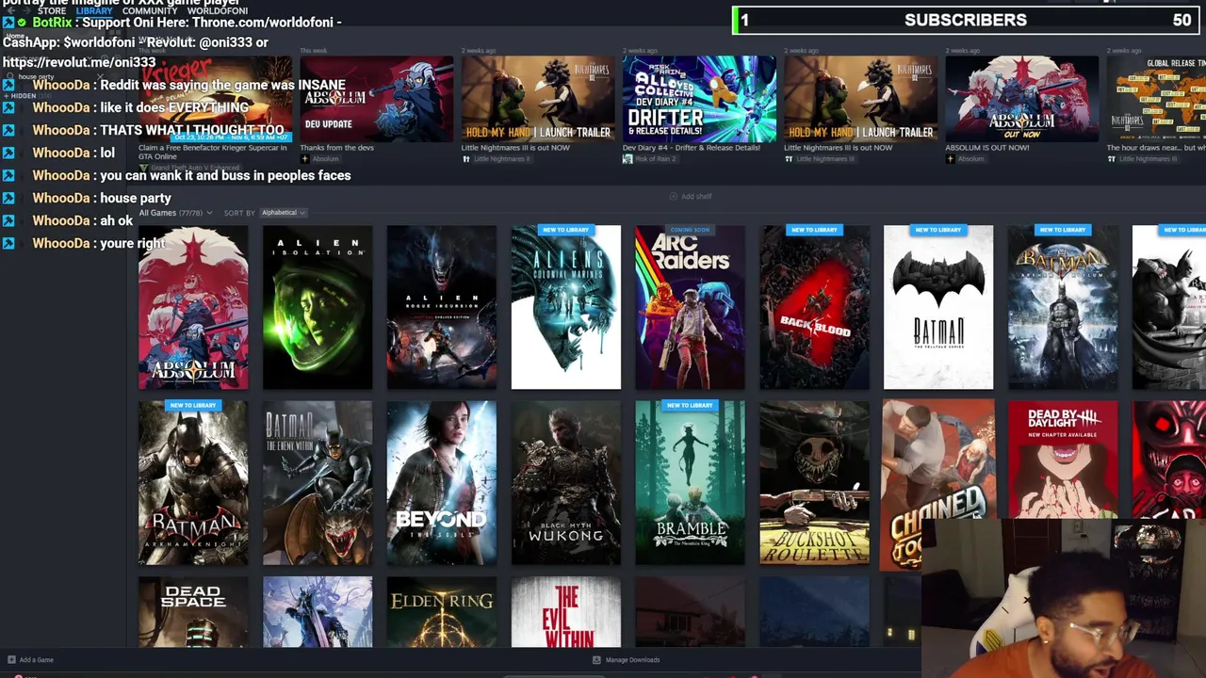Click Add a Game at bottom left
The height and width of the screenshot is (678, 1206).
tap(30, 660)
